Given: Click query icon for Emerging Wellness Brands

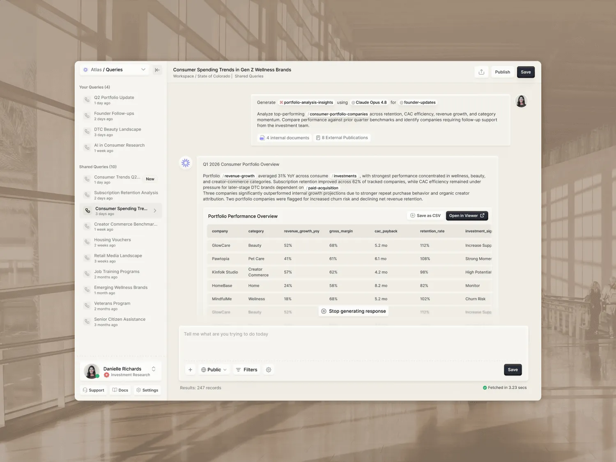Looking at the screenshot, I should (x=87, y=290).
